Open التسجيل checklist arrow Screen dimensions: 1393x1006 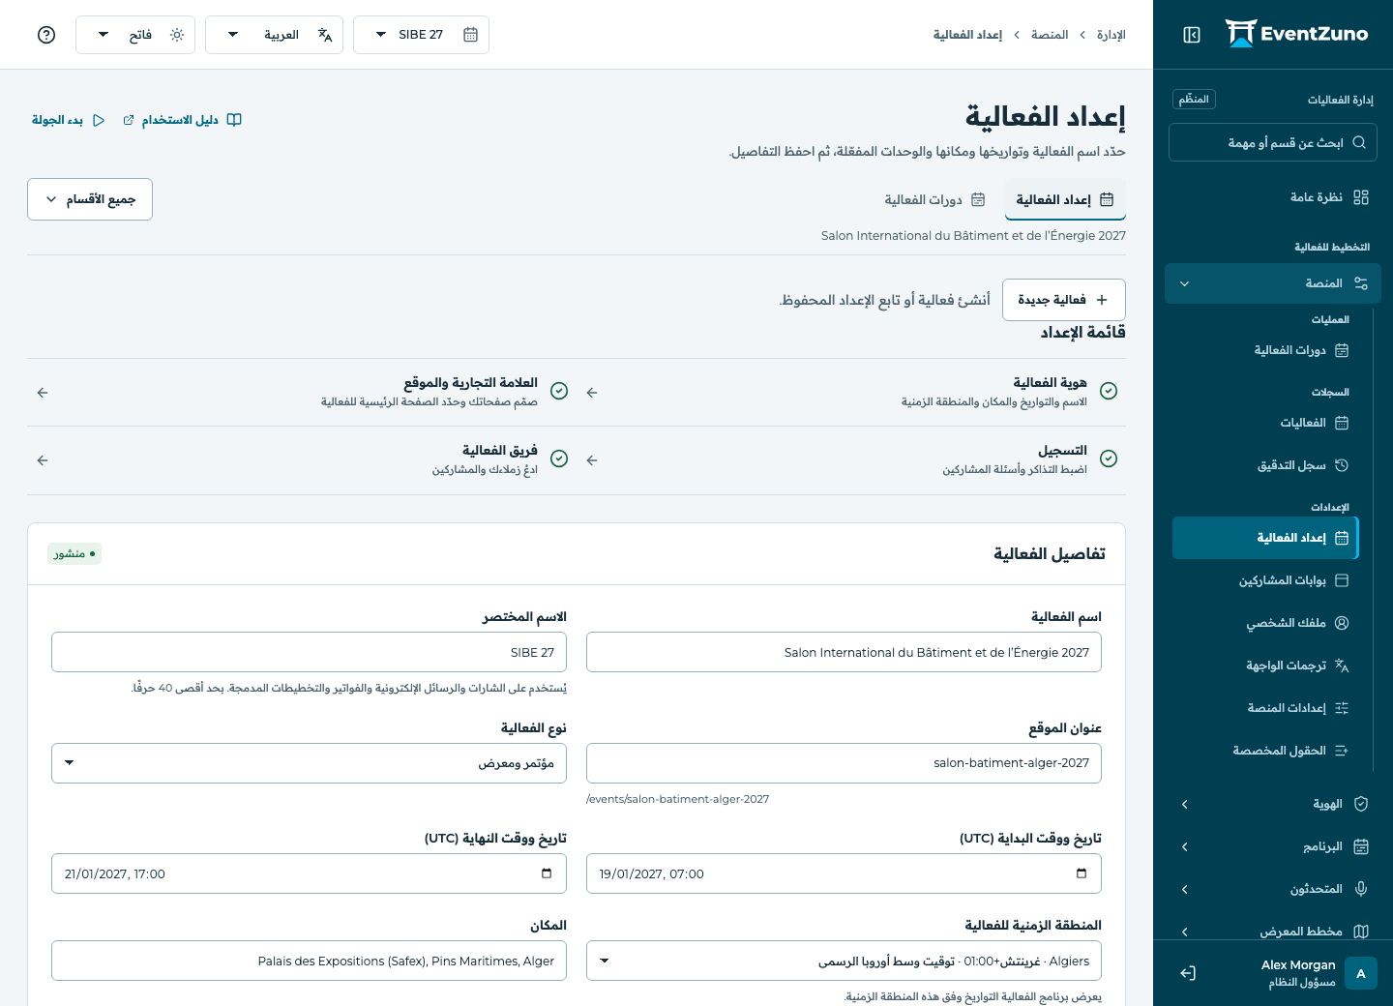pyautogui.click(x=592, y=460)
